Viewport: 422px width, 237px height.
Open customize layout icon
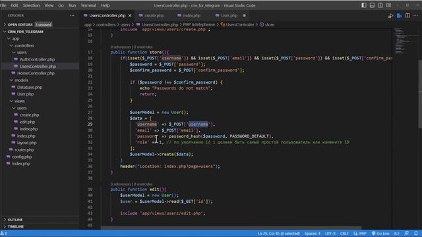(x=388, y=5)
